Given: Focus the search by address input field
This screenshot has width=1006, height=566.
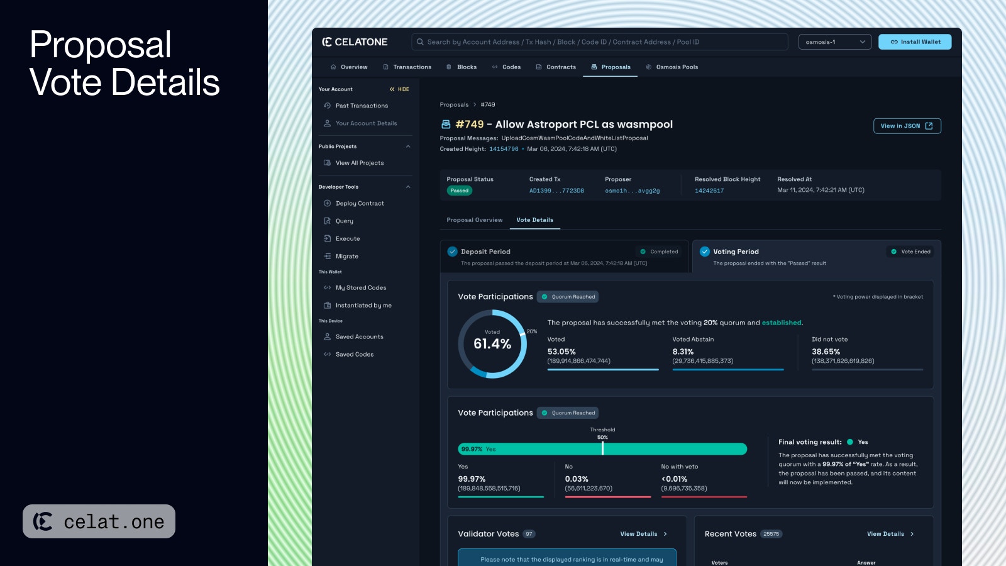Looking at the screenshot, I should [x=599, y=42].
